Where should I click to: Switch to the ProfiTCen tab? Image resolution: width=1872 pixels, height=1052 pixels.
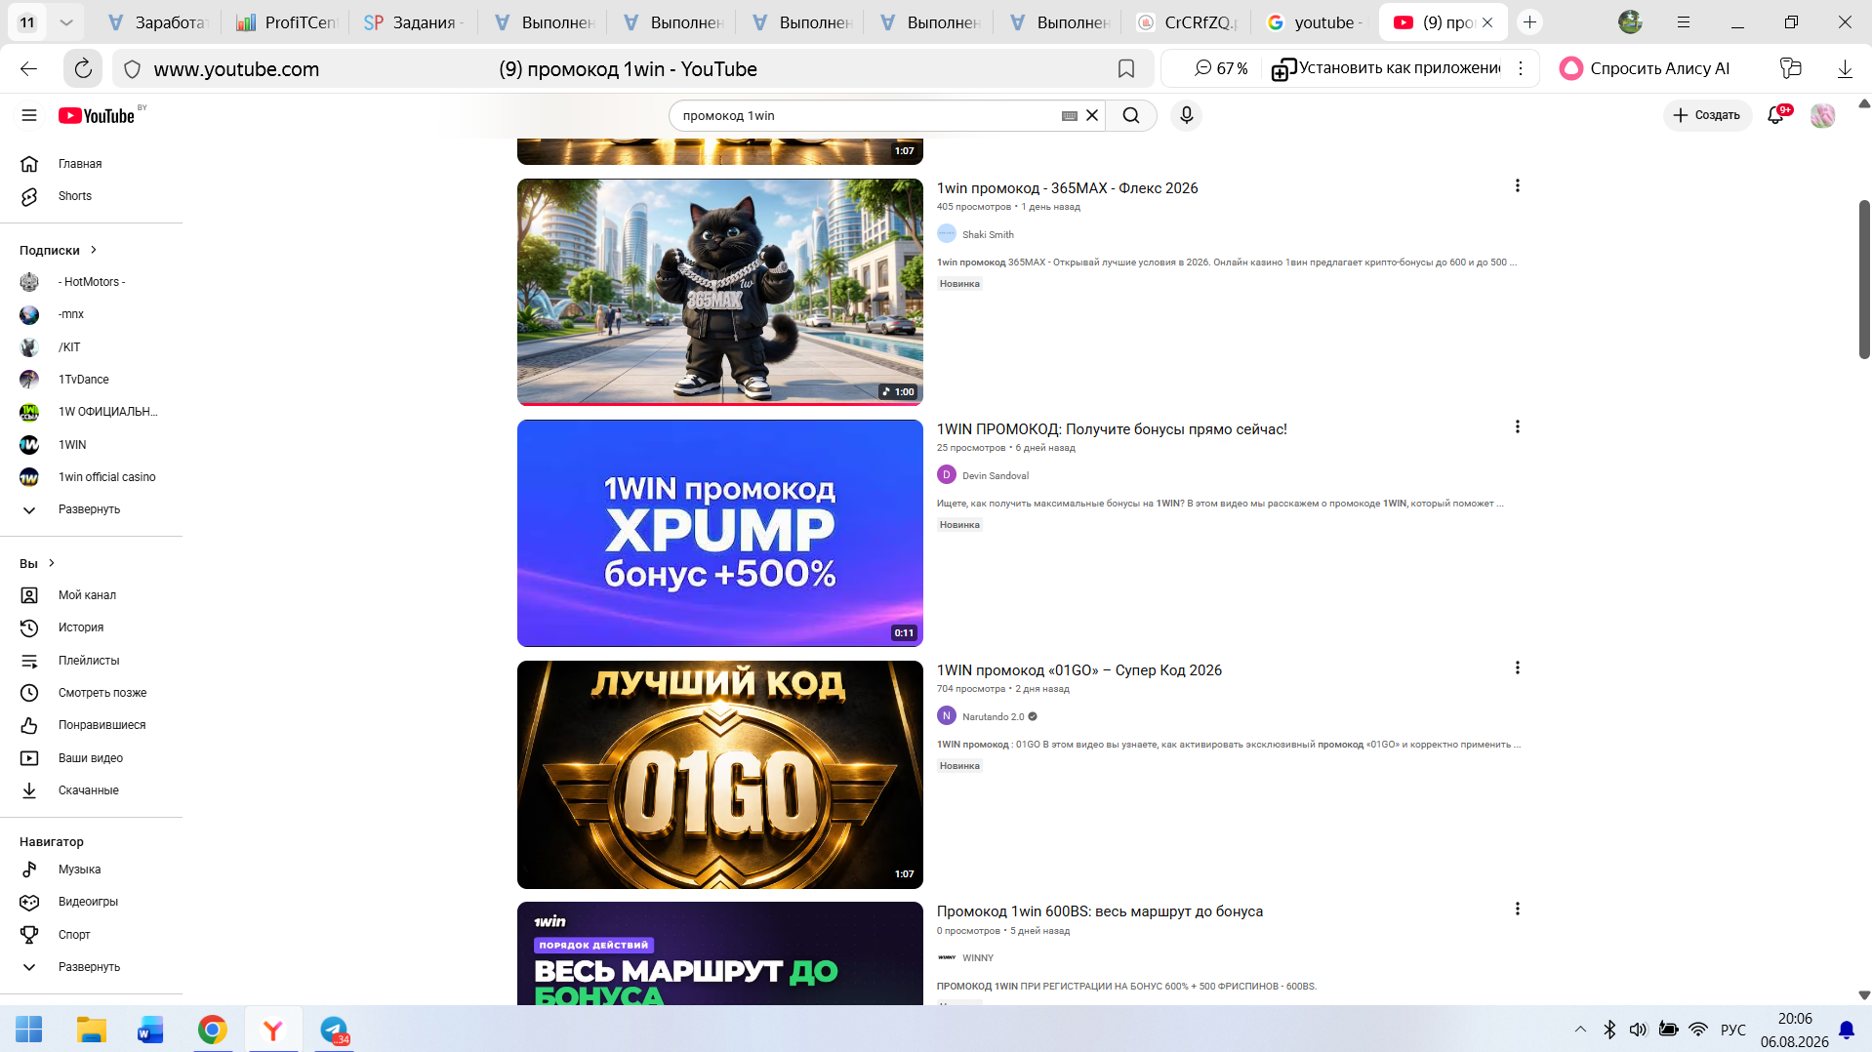287,22
